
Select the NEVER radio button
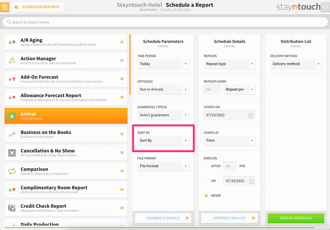point(206,196)
